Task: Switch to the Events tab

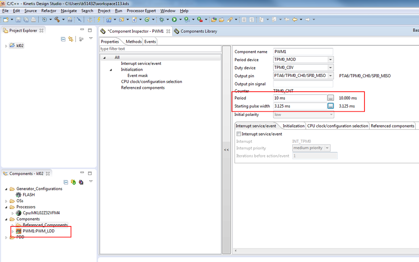Action: 150,41
